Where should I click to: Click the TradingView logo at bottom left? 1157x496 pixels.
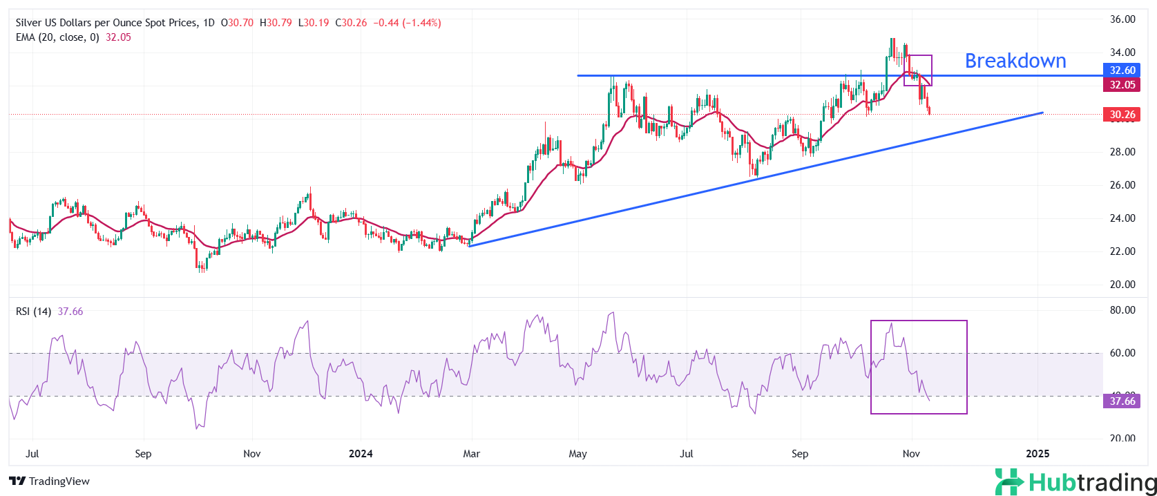click(49, 481)
